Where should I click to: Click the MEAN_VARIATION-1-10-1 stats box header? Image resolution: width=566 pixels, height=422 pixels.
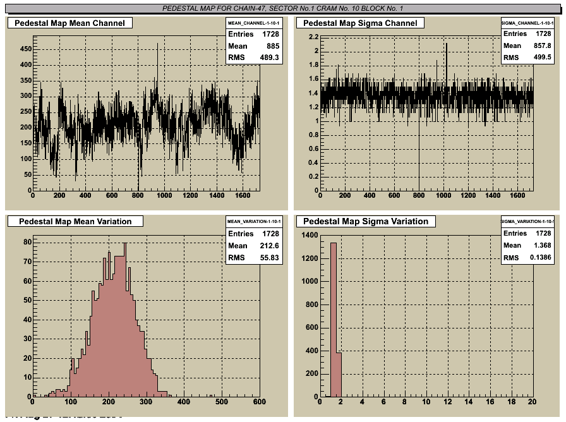point(254,221)
